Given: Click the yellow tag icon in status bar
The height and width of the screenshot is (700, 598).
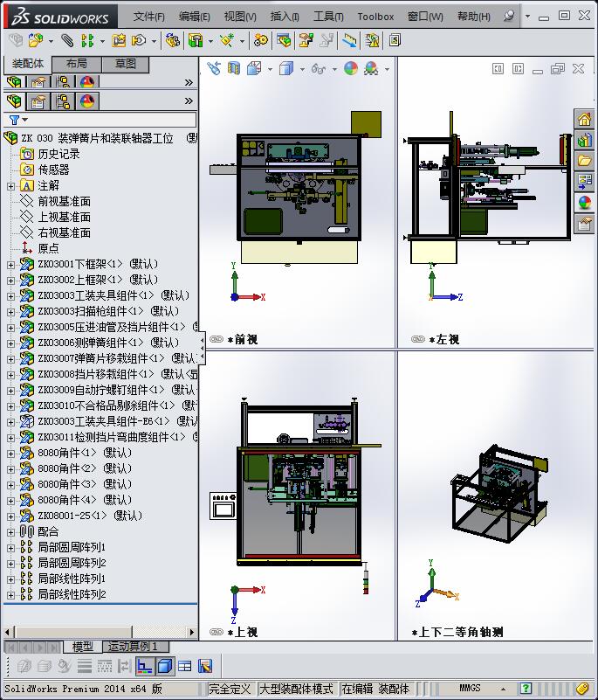Looking at the screenshot, I should [582, 689].
